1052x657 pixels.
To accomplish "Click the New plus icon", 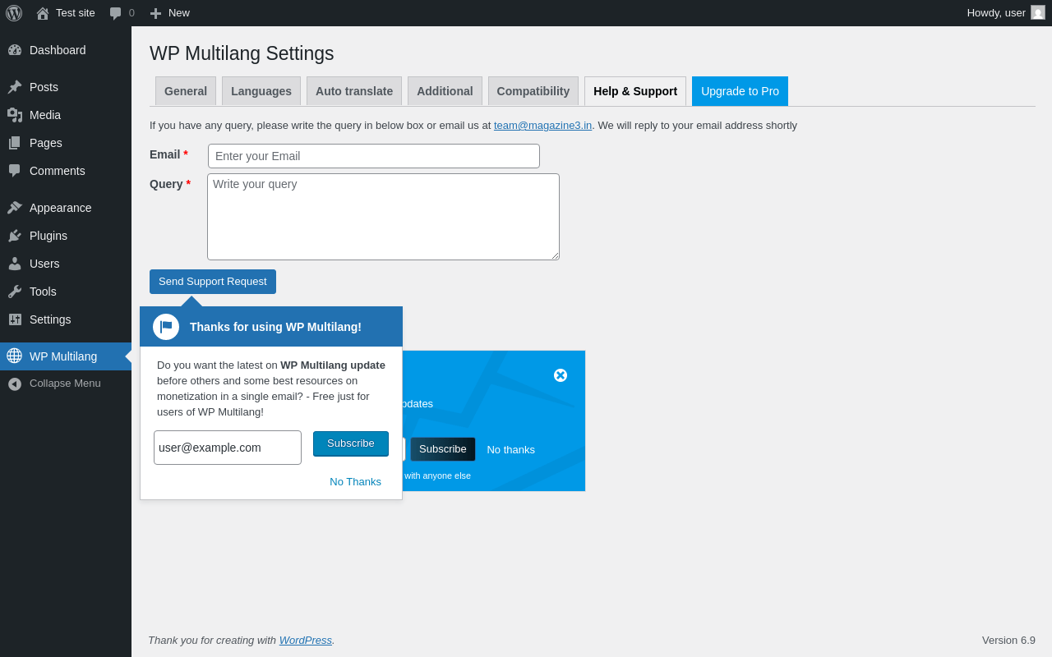I will (x=155, y=13).
